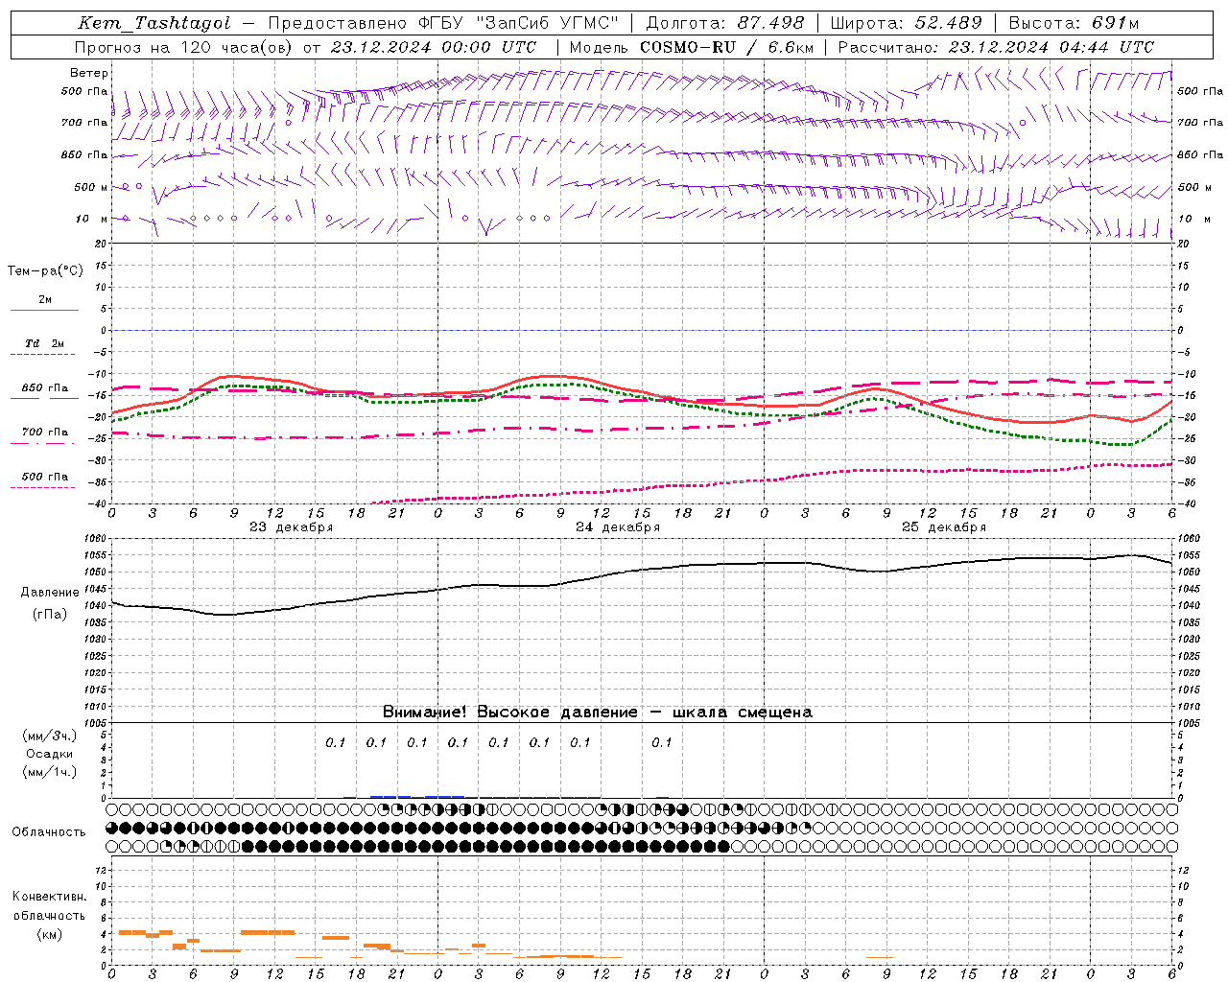
Task: Click the station name Kem_Tashtagol in header
Action: pos(153,23)
